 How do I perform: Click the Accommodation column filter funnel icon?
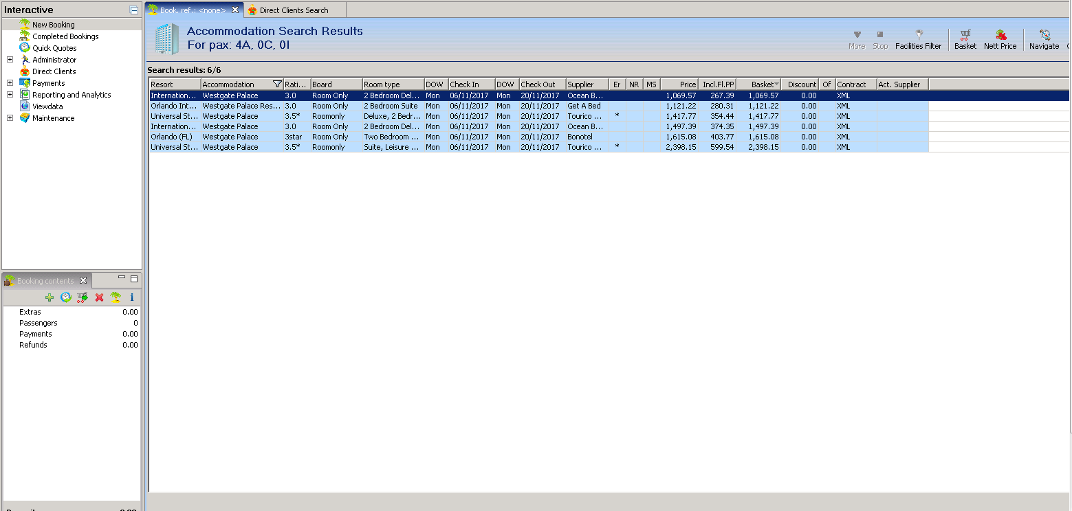coord(277,84)
